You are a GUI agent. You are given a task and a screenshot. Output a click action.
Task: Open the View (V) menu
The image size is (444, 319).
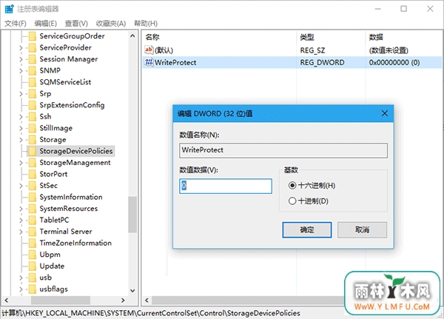(x=76, y=24)
